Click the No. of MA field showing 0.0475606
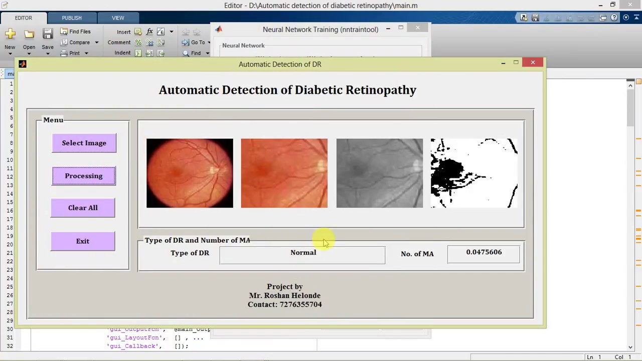 click(484, 254)
